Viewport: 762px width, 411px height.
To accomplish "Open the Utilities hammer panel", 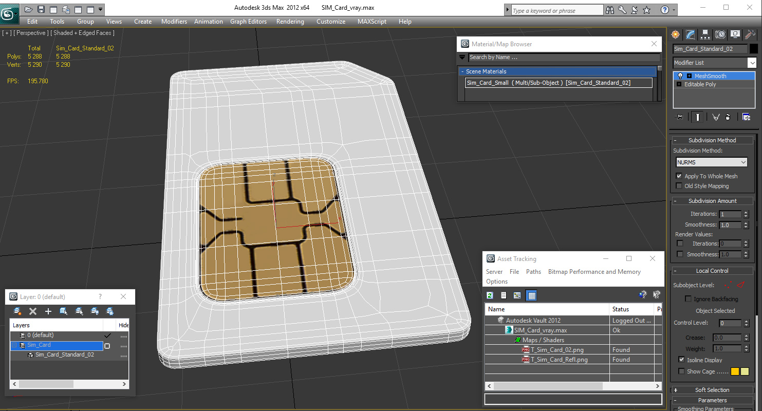I will coord(750,34).
